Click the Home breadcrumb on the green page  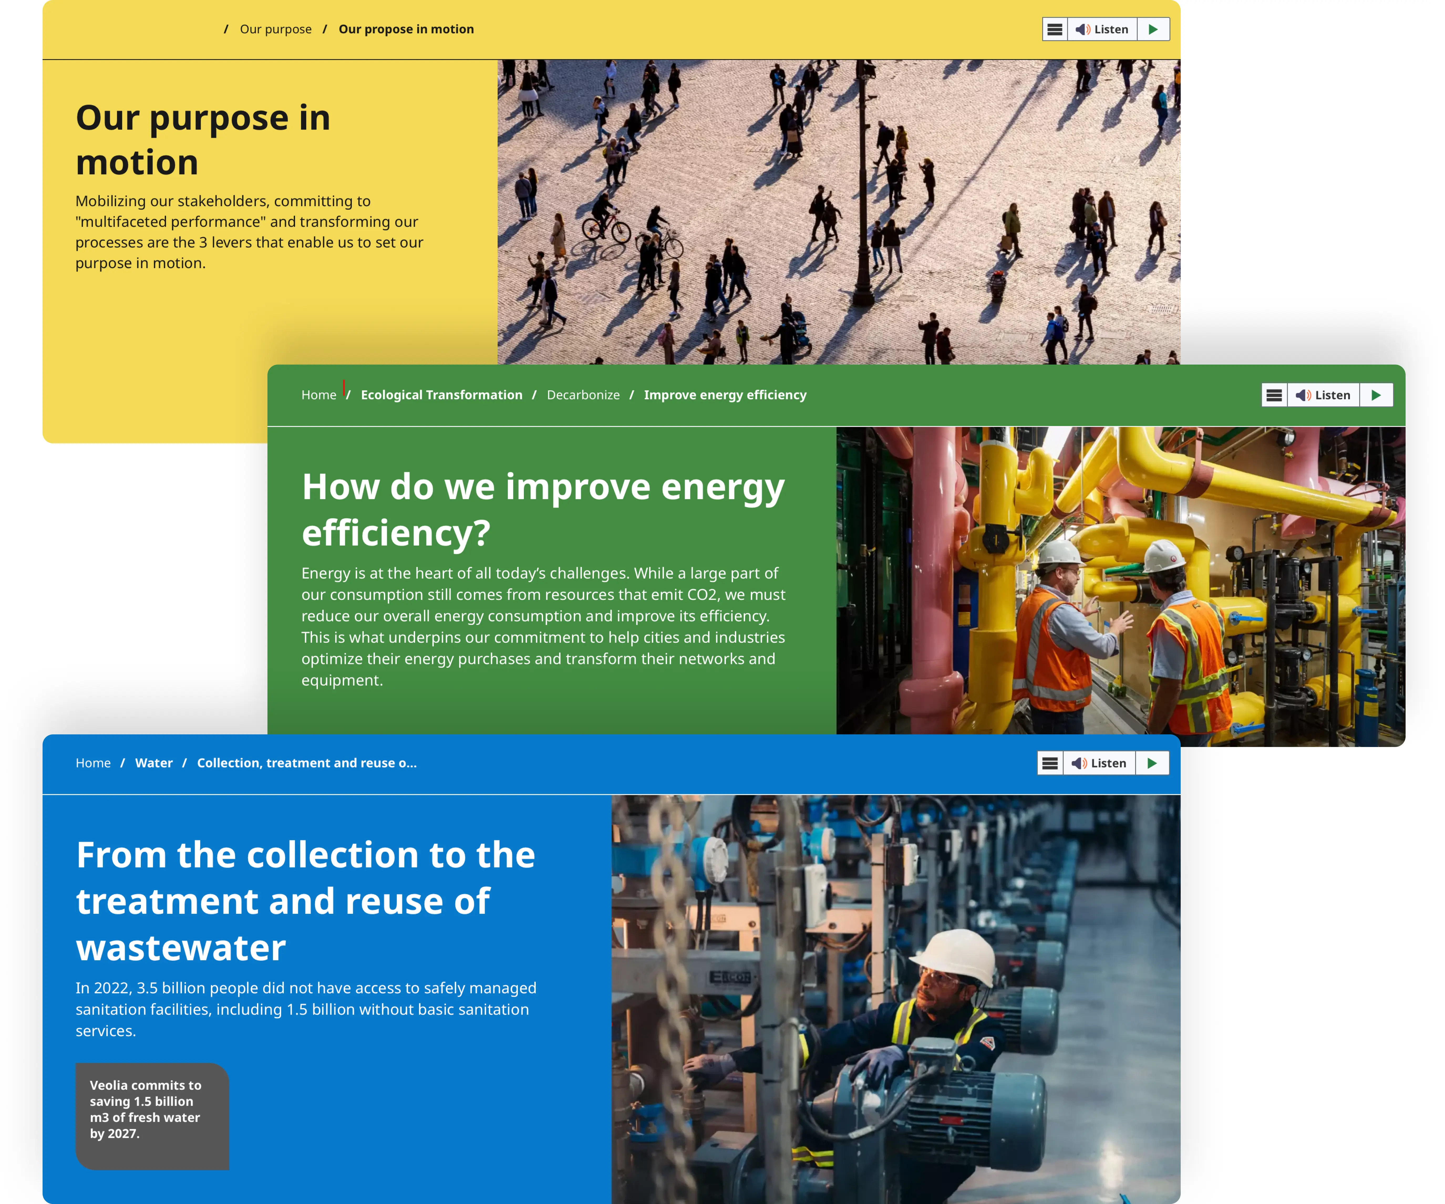tap(319, 395)
